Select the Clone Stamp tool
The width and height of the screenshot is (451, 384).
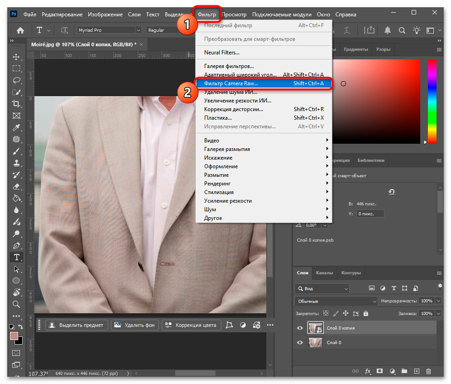(16, 163)
